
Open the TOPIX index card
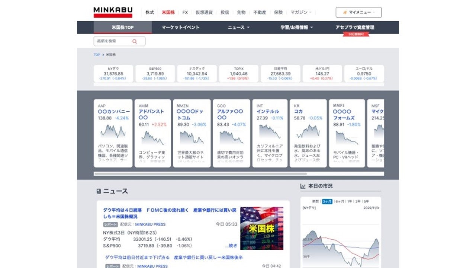click(x=238, y=74)
